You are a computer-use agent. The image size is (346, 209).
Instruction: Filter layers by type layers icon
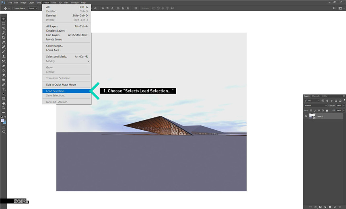click(x=331, y=100)
